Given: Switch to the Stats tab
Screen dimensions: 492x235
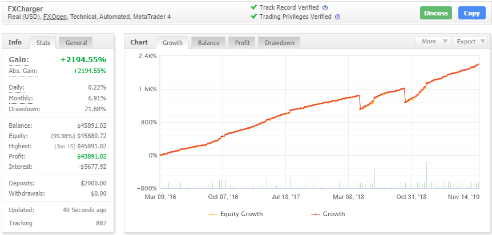Looking at the screenshot, I should pyautogui.click(x=43, y=43).
